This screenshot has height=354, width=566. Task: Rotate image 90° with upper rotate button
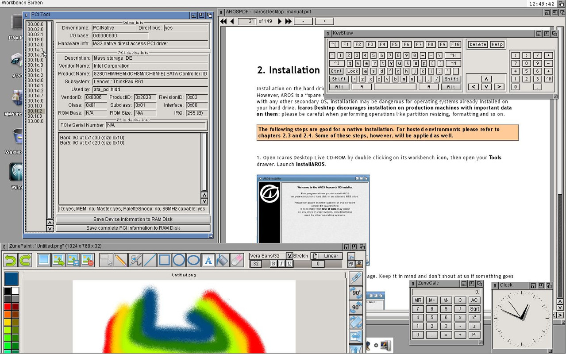(x=356, y=293)
